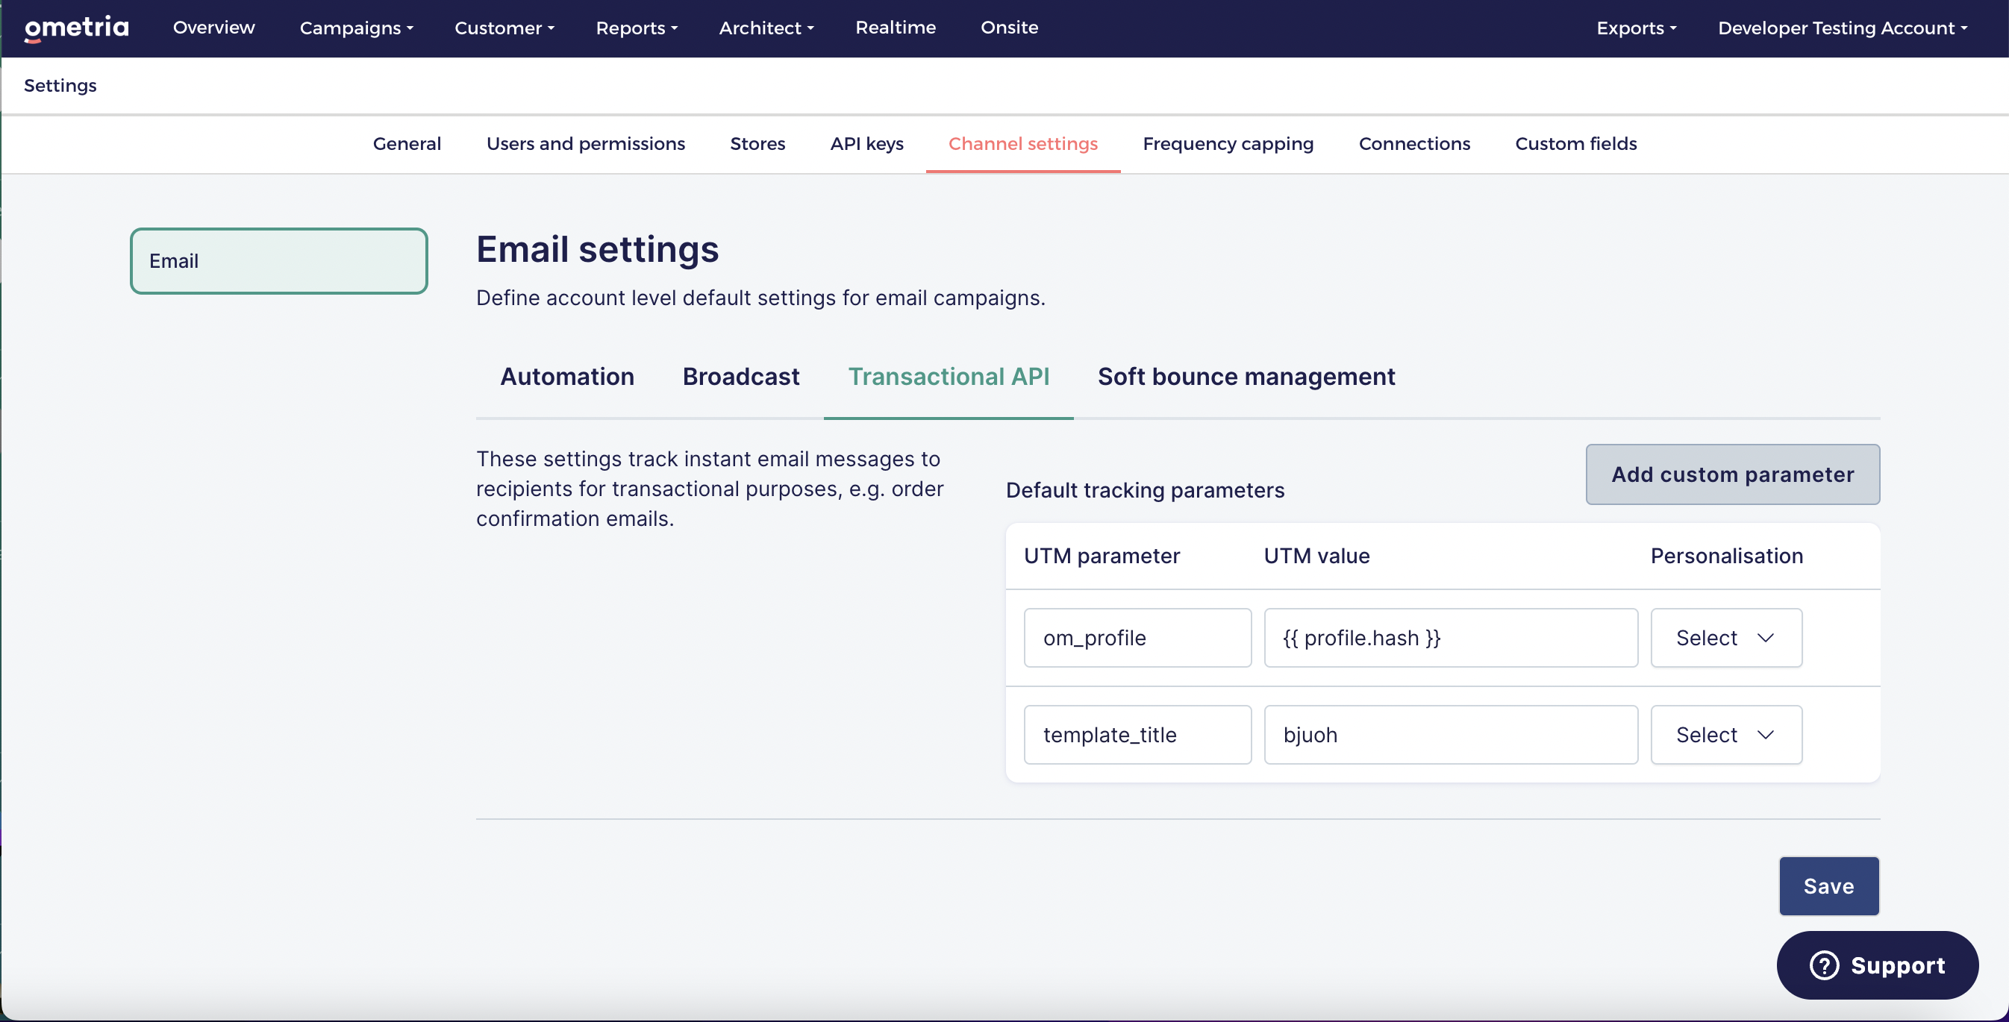2009x1022 pixels.
Task: Save the email settings
Action: pyautogui.click(x=1829, y=886)
